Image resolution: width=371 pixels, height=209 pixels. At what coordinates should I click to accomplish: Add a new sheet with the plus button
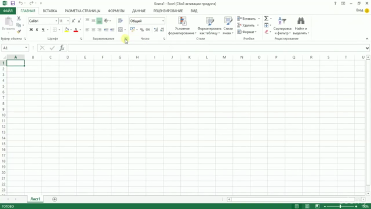tap(54, 199)
